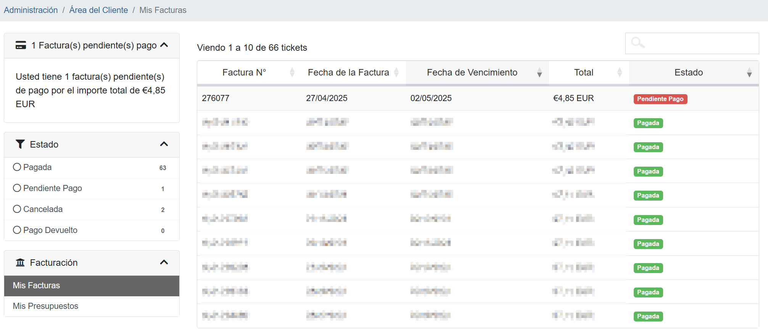This screenshot has width=768, height=331.
Task: Click the Cancelada count 2
Action: (163, 210)
